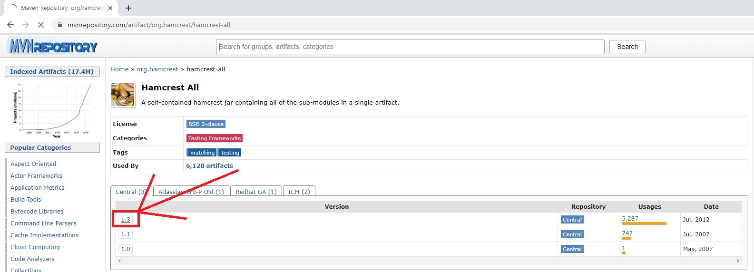754x272 pixels.
Task: Open version 1.0 link
Action: [126, 249]
